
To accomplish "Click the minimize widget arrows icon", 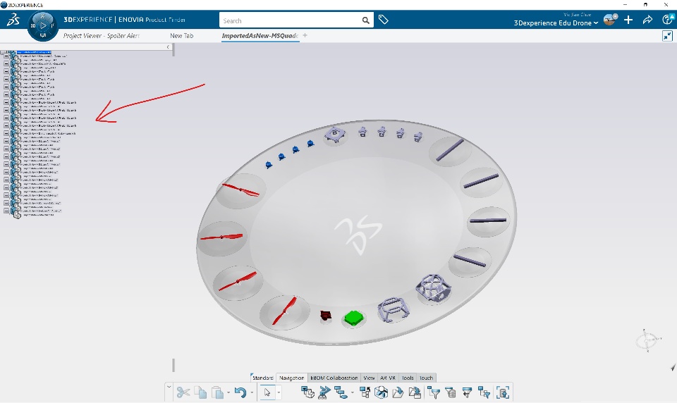I will [x=668, y=36].
